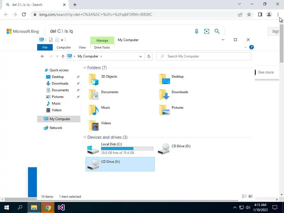Open the Documents folder in Folders group
The width and height of the screenshot is (284, 213).
coord(103,95)
